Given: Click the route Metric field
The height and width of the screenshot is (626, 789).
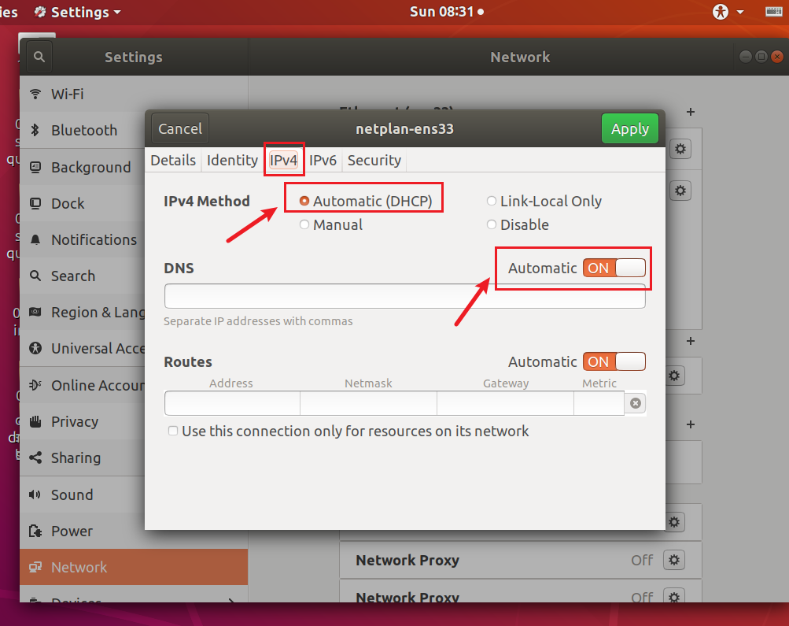Looking at the screenshot, I should click(599, 403).
